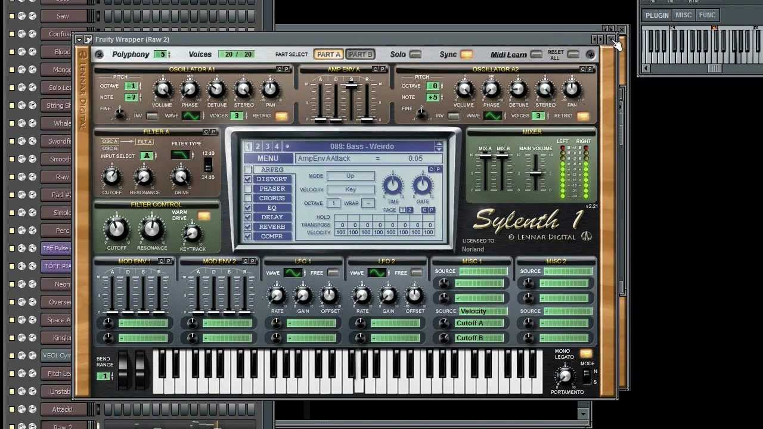The width and height of the screenshot is (763, 429).
Task: Switch to the MISC tab in channel settings
Action: (x=683, y=15)
